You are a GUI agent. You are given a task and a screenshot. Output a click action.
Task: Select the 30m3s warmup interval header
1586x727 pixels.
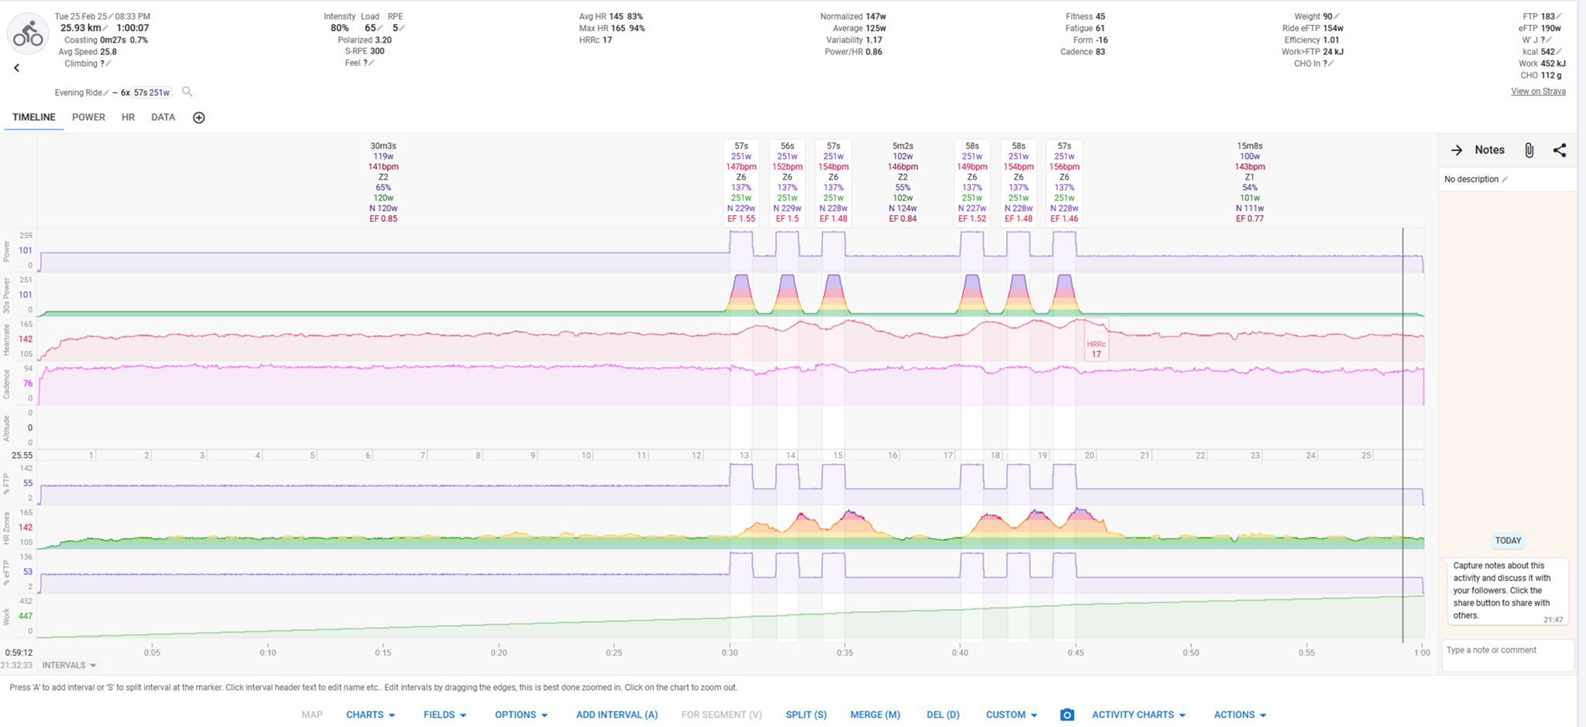tap(383, 183)
